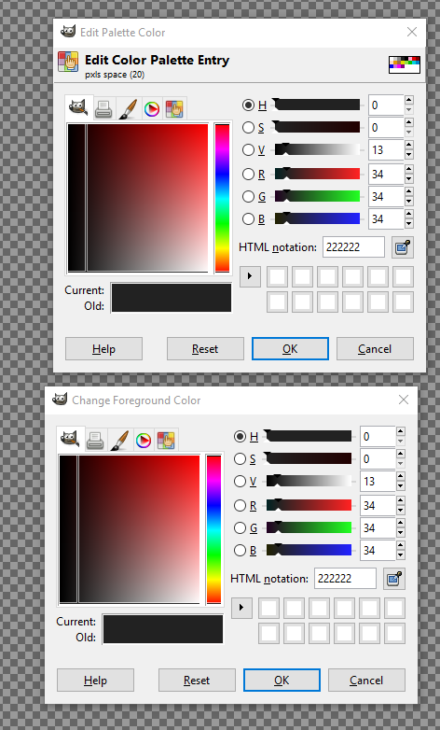Image resolution: width=440 pixels, height=730 pixels.
Task: Pick color from screen in Edit Palette Color
Action: (403, 247)
